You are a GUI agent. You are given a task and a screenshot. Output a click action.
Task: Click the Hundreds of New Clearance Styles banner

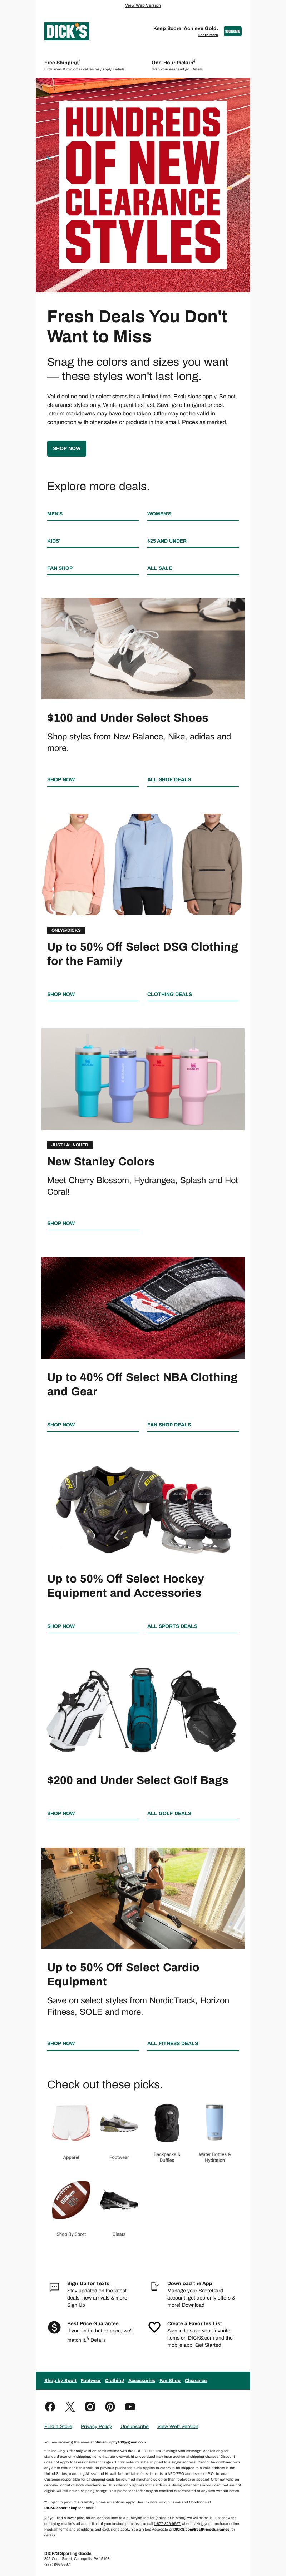(143, 185)
